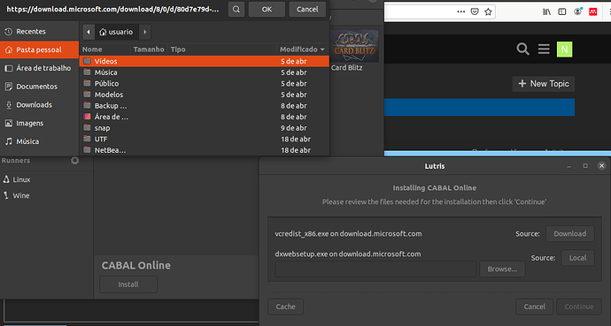Sort files by Tipo column
This screenshot has width=611, height=326.
(x=222, y=49)
